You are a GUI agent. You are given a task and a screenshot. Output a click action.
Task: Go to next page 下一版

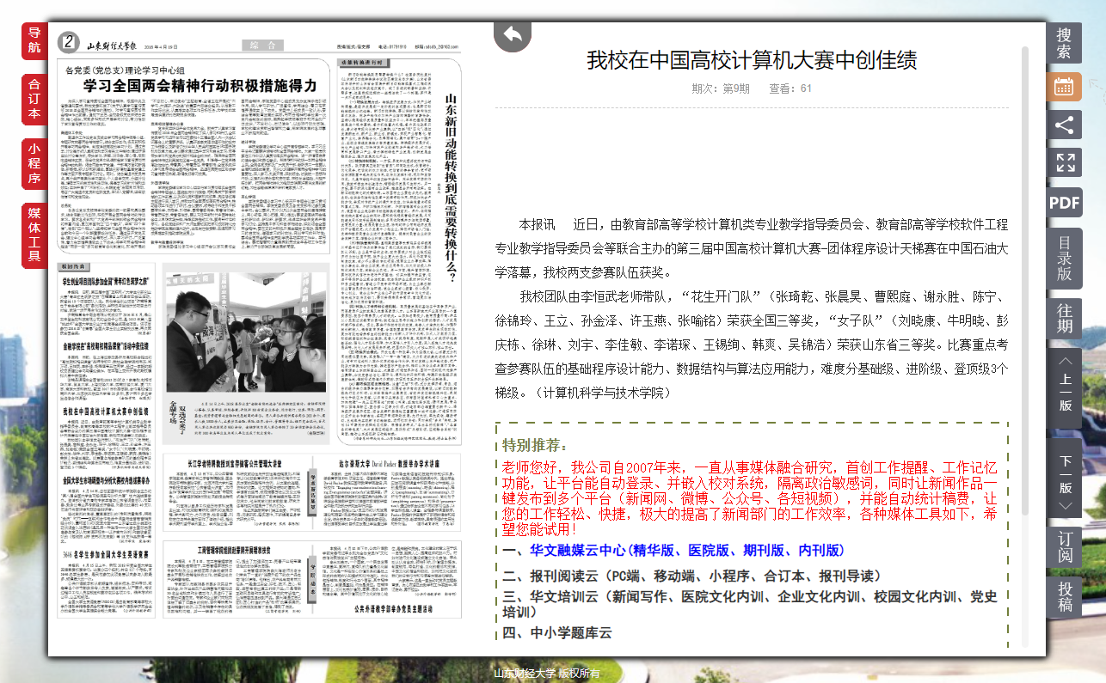tap(1065, 478)
